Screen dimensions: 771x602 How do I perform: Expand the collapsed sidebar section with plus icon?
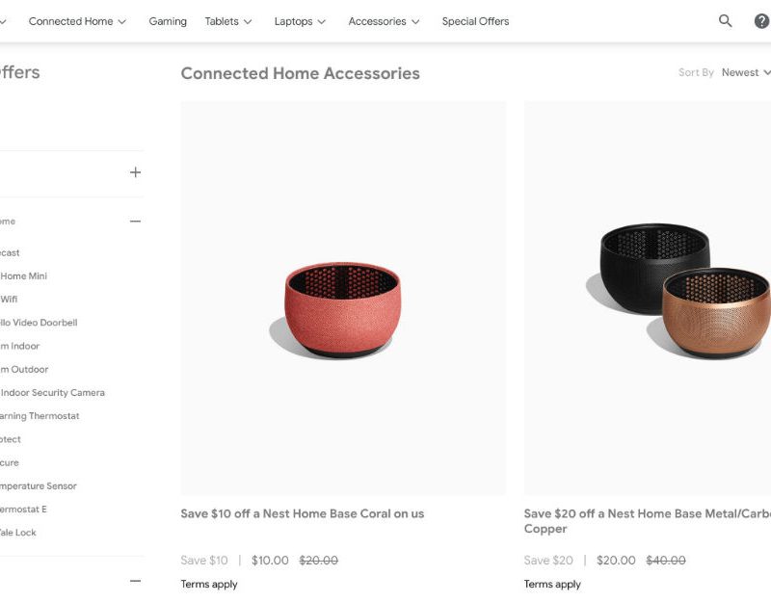pos(135,172)
